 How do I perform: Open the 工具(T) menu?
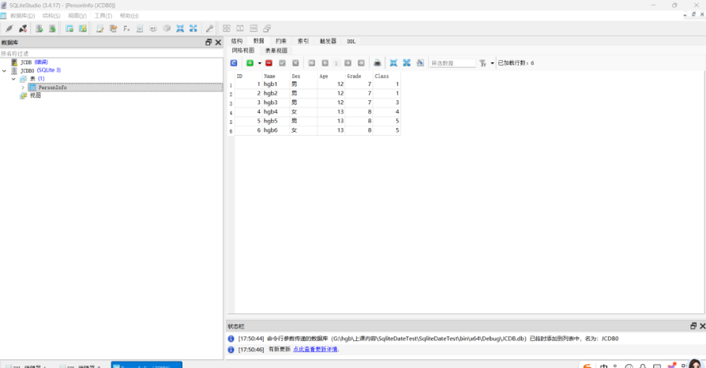pos(103,16)
